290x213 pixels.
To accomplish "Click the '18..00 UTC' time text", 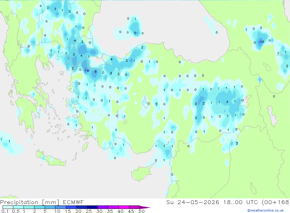I will 241,202.
